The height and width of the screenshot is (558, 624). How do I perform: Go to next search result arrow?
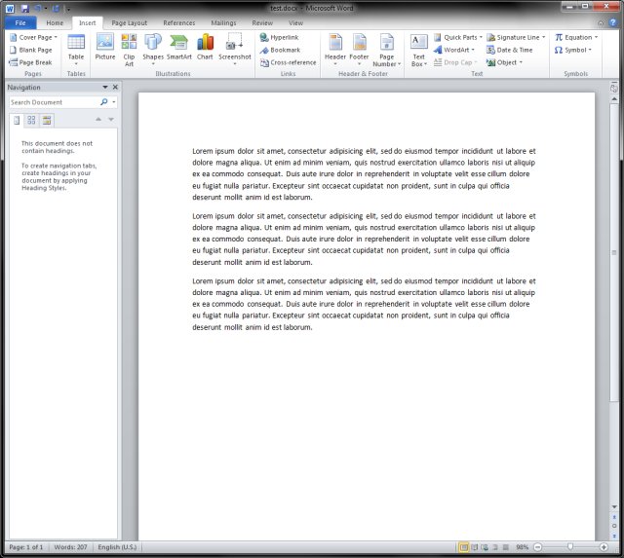(x=111, y=119)
